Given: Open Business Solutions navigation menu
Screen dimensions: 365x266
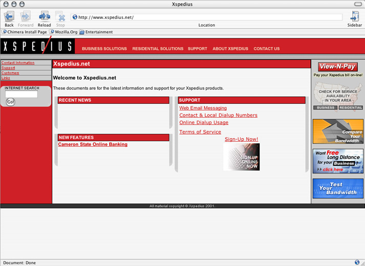Looking at the screenshot, I should pyautogui.click(x=104, y=49).
